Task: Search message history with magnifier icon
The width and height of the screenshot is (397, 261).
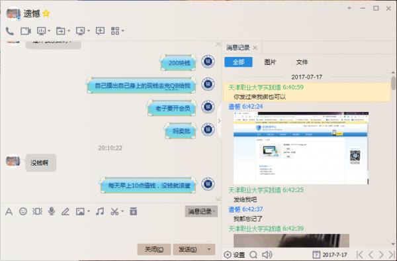Action: (253, 254)
